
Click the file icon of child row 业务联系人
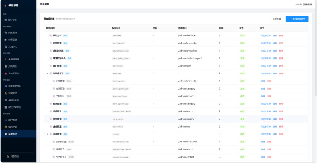tap(54, 157)
